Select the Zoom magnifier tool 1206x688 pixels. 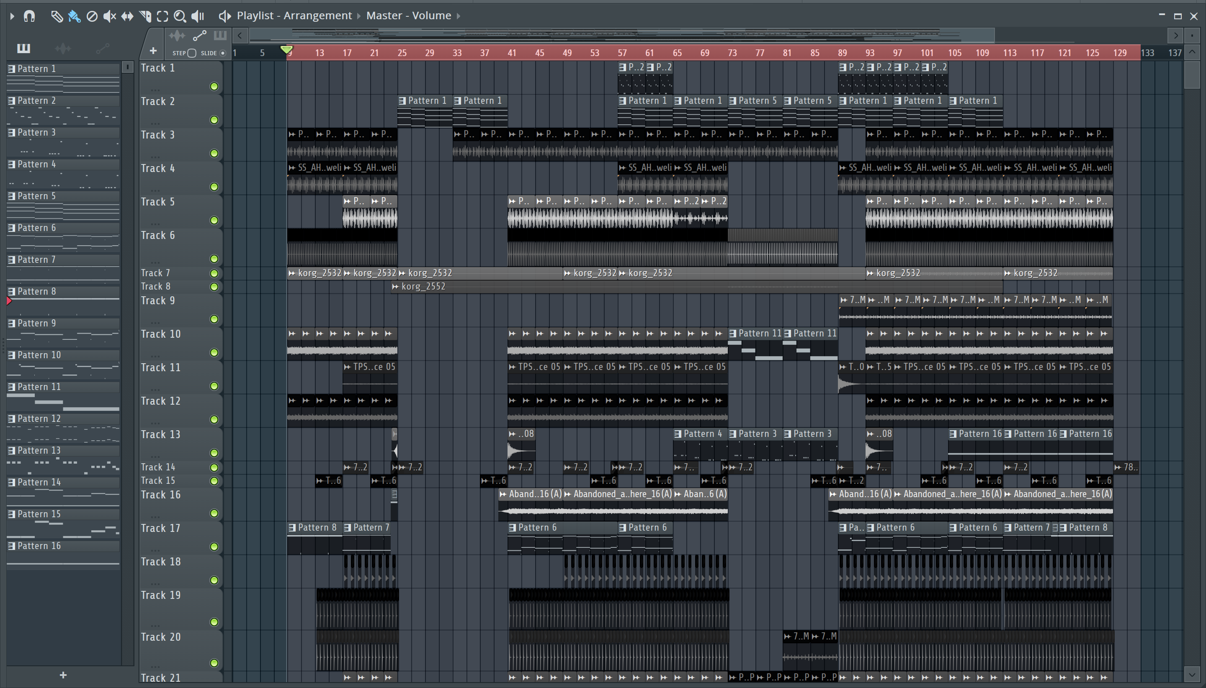pyautogui.click(x=180, y=17)
